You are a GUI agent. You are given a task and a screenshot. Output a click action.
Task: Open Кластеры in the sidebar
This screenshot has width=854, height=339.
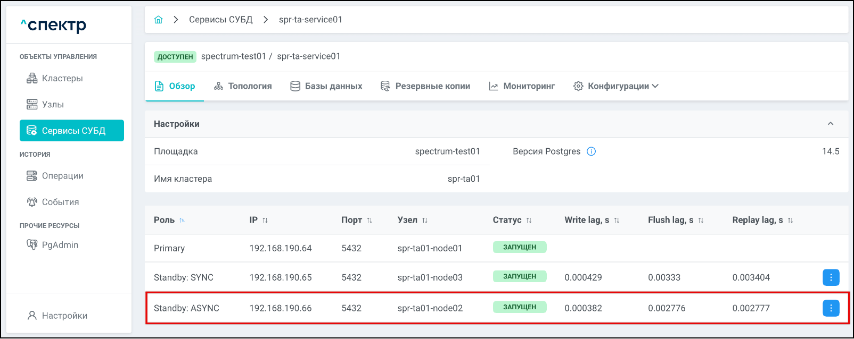click(62, 79)
